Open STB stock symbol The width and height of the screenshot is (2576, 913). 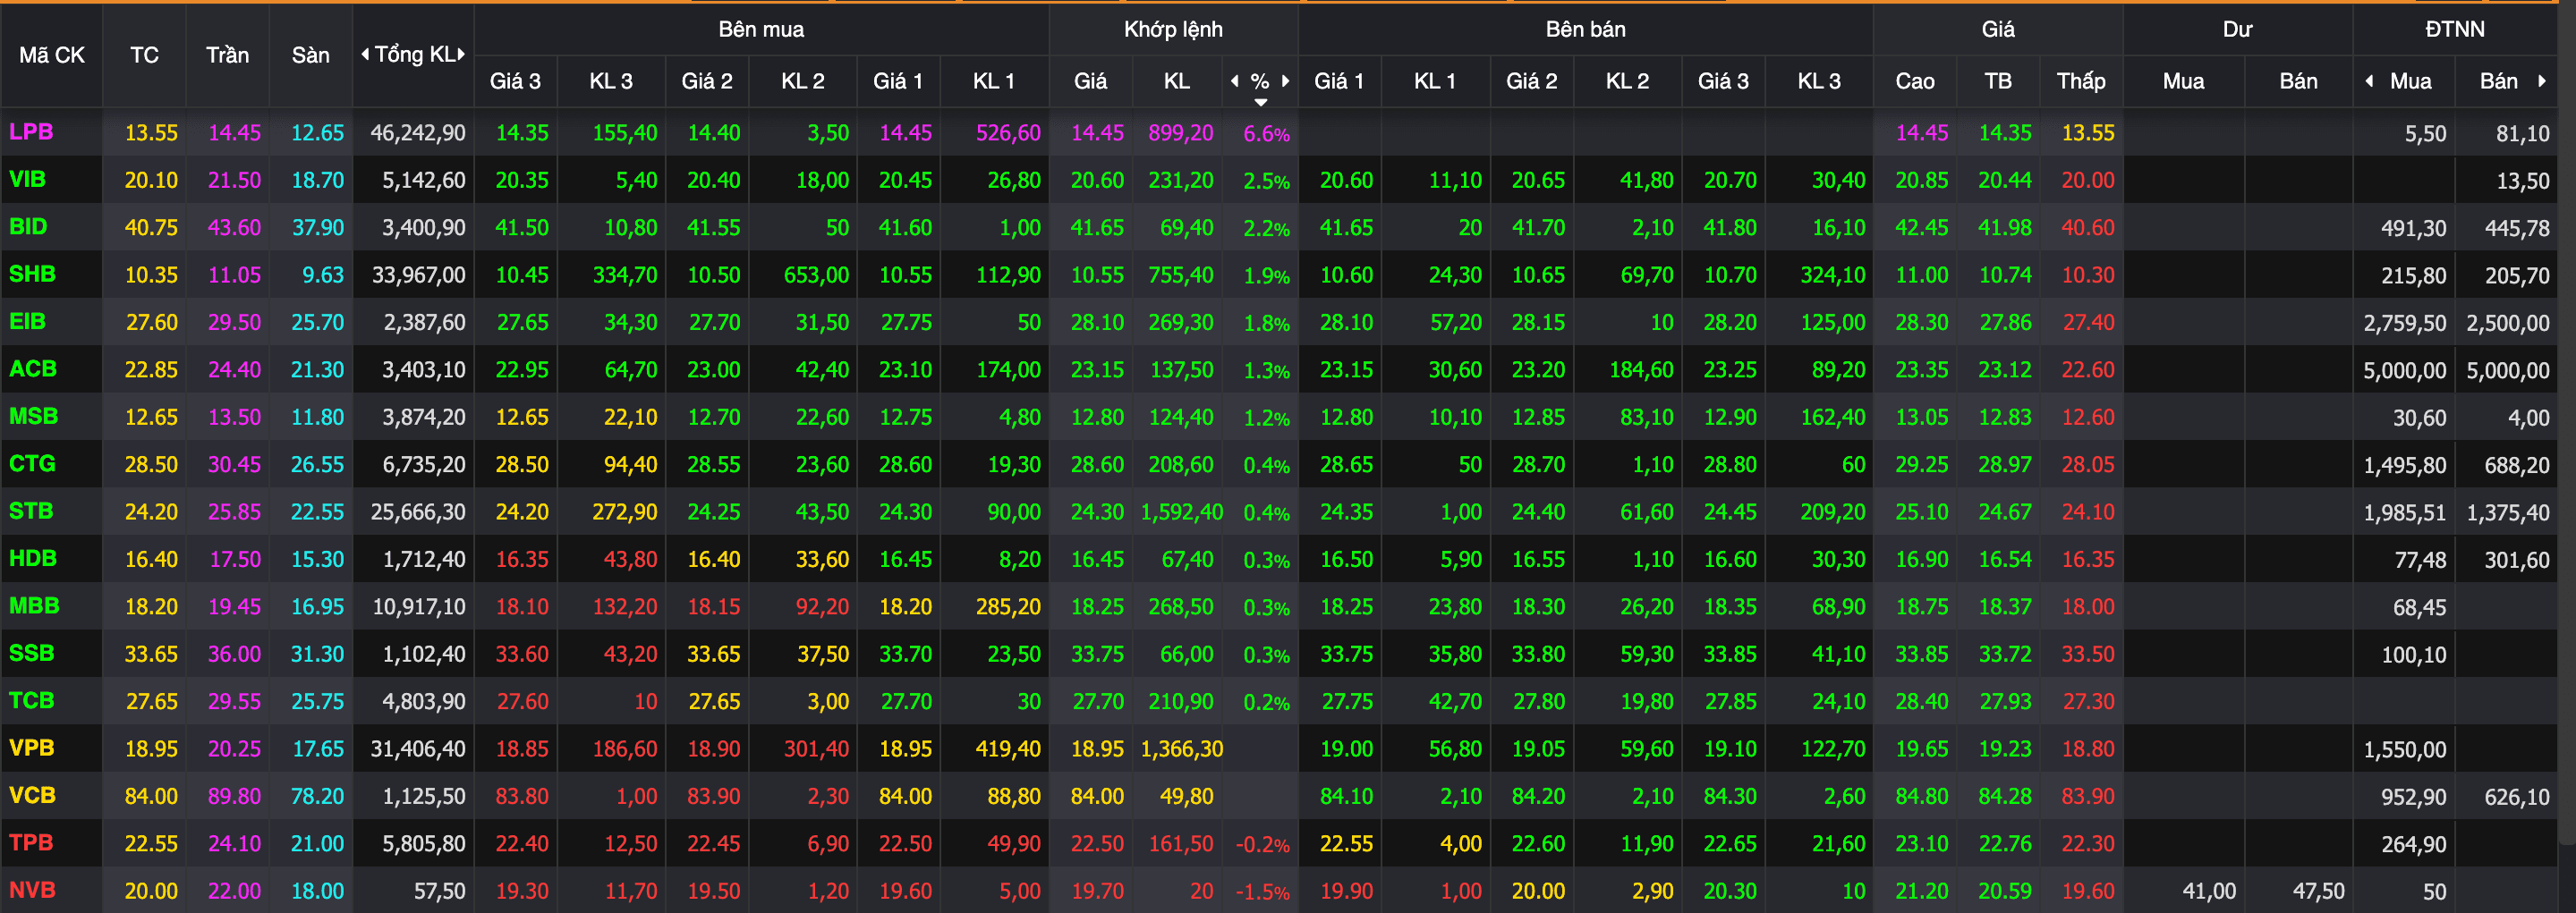point(31,511)
